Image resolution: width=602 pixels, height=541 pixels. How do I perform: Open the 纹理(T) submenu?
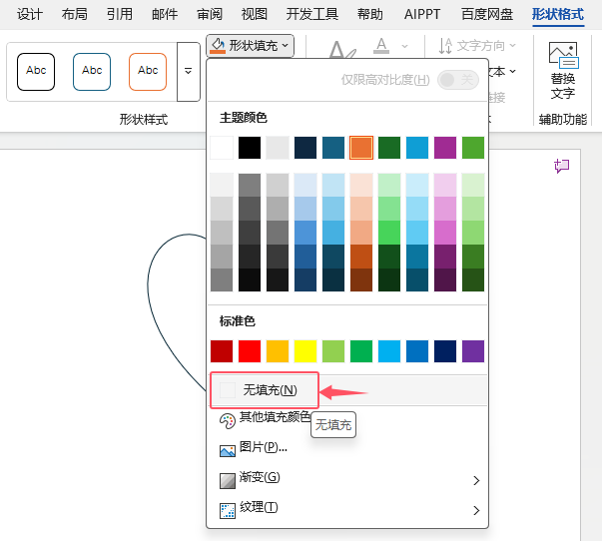pyautogui.click(x=348, y=508)
